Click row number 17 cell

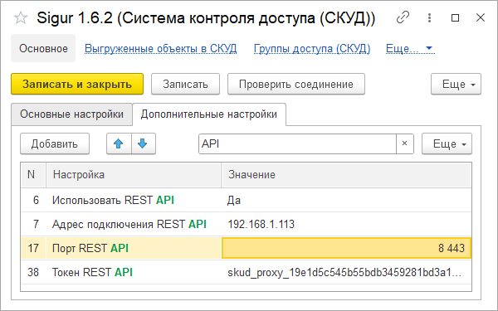pyautogui.click(x=33, y=248)
